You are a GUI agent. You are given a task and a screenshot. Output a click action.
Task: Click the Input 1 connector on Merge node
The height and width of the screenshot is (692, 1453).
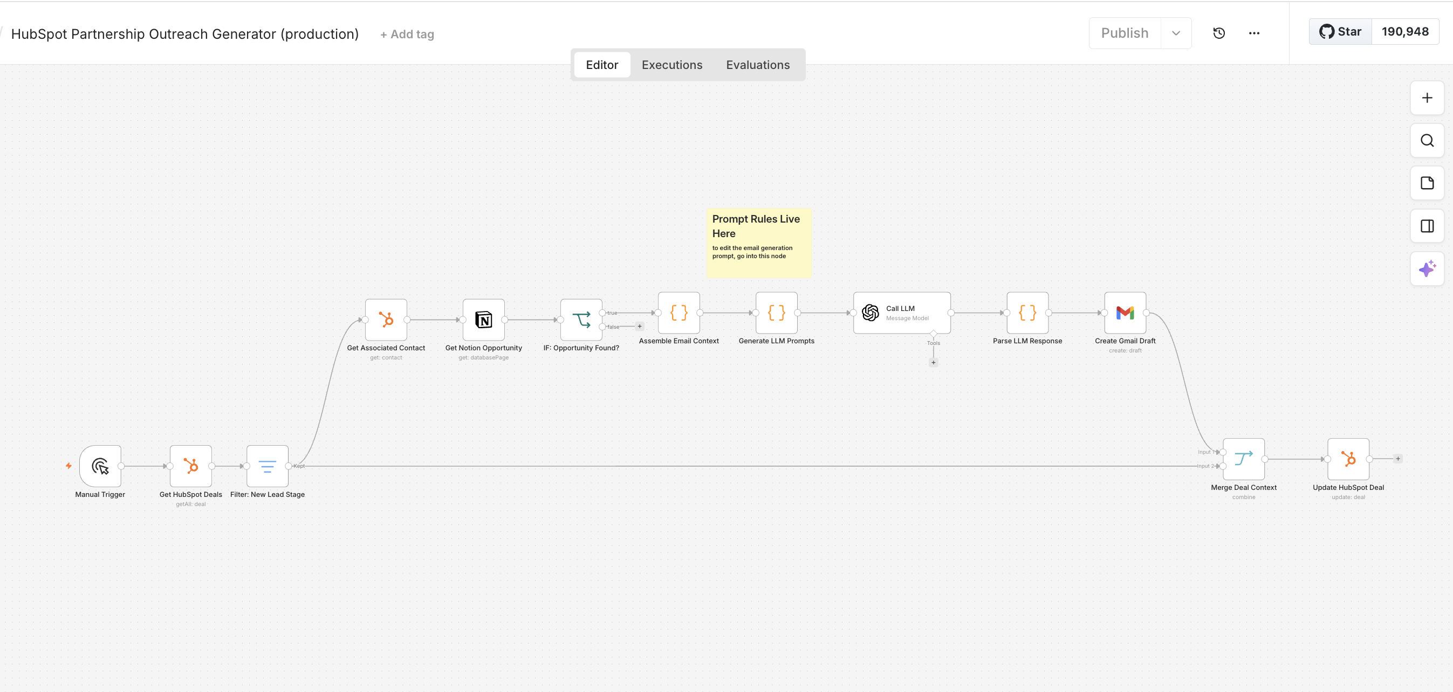[x=1222, y=452]
